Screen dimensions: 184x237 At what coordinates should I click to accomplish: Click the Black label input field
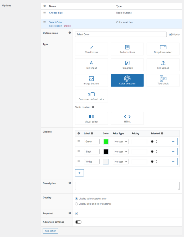pyautogui.click(x=92, y=152)
